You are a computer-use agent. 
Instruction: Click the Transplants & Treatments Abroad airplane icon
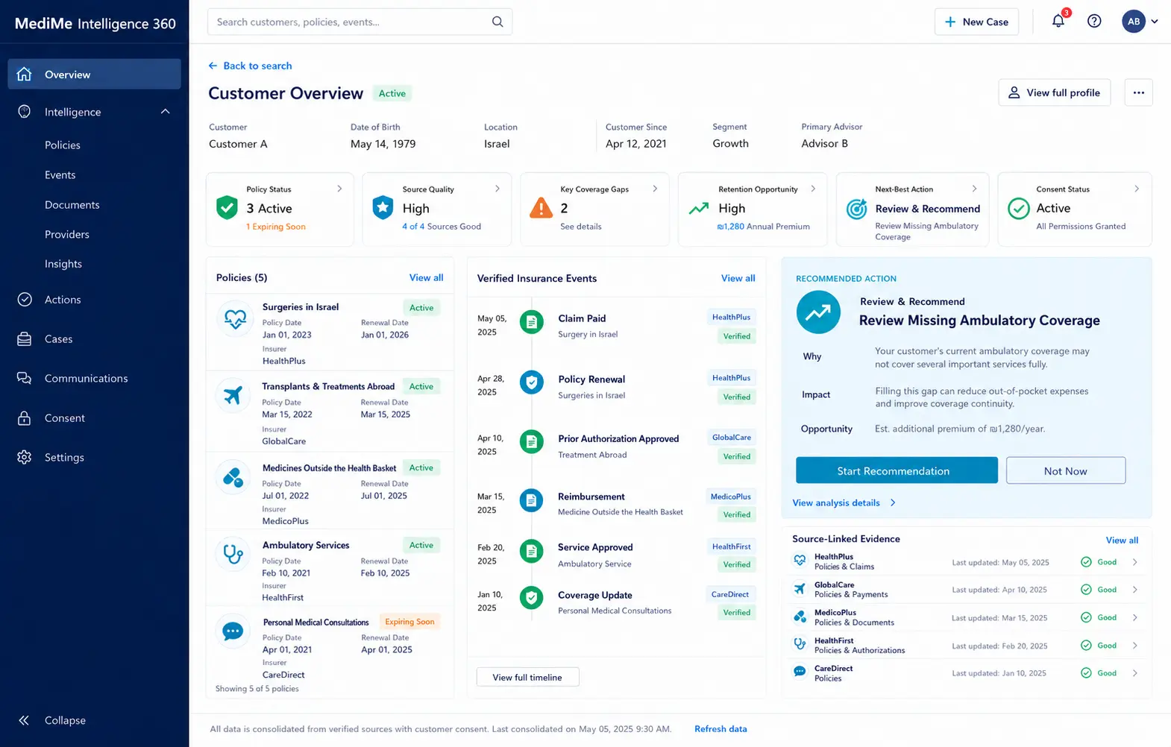(233, 395)
